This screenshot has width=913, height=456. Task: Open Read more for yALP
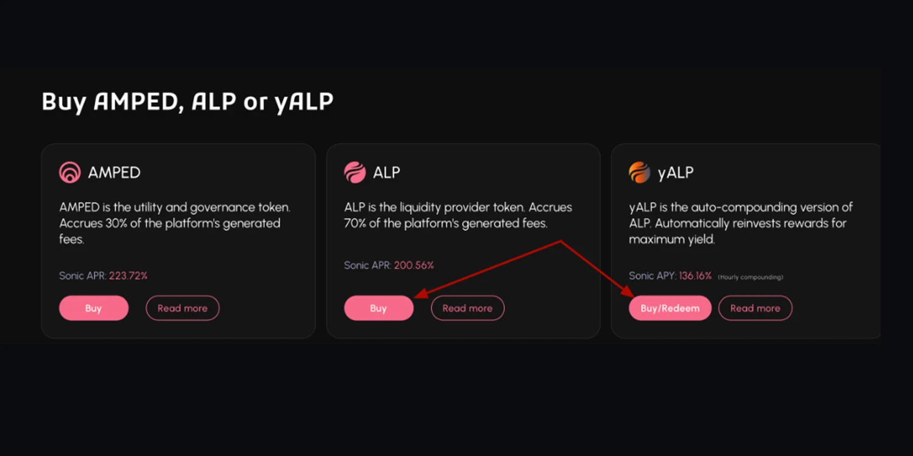[755, 308]
